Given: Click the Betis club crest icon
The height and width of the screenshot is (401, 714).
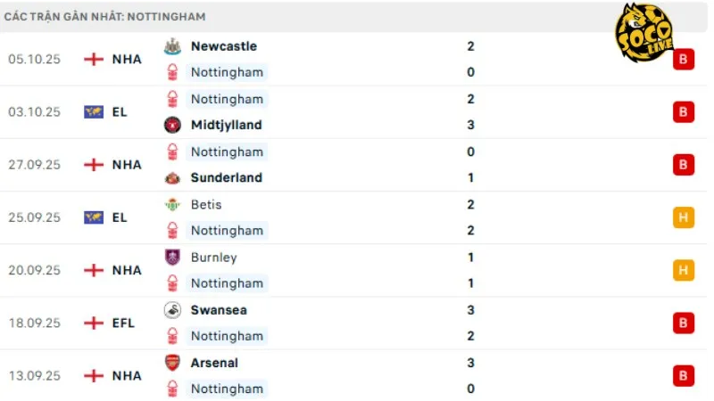Looking at the screenshot, I should 172,204.
